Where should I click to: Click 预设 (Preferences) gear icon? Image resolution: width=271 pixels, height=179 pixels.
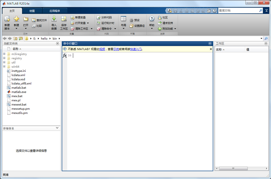(x=131, y=20)
